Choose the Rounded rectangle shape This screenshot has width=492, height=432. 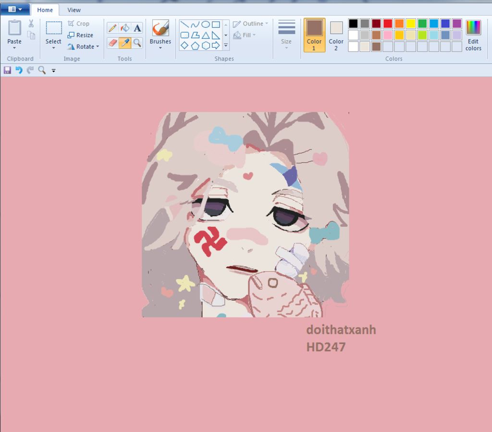[x=185, y=35]
